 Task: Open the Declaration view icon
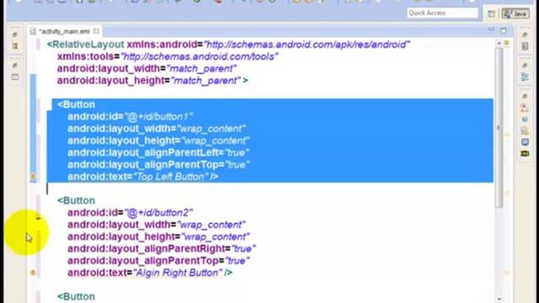[x=525, y=130]
